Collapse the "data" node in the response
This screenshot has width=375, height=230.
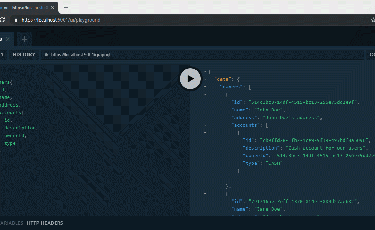click(x=205, y=79)
